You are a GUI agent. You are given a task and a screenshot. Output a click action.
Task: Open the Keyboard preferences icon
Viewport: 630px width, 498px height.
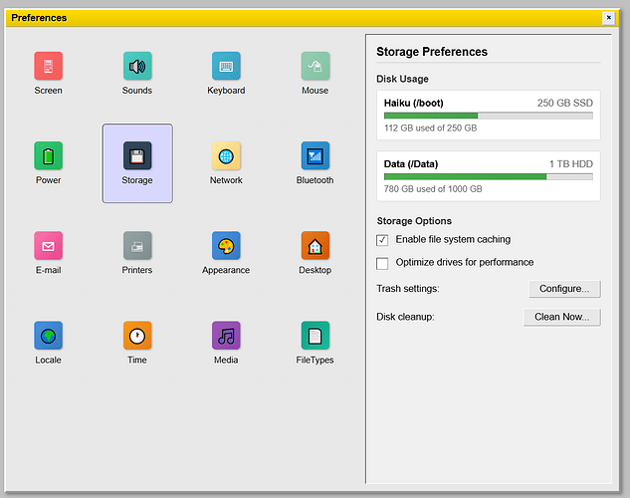(x=226, y=66)
